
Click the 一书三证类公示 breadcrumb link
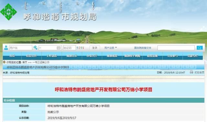pyautogui.click(x=41, y=62)
